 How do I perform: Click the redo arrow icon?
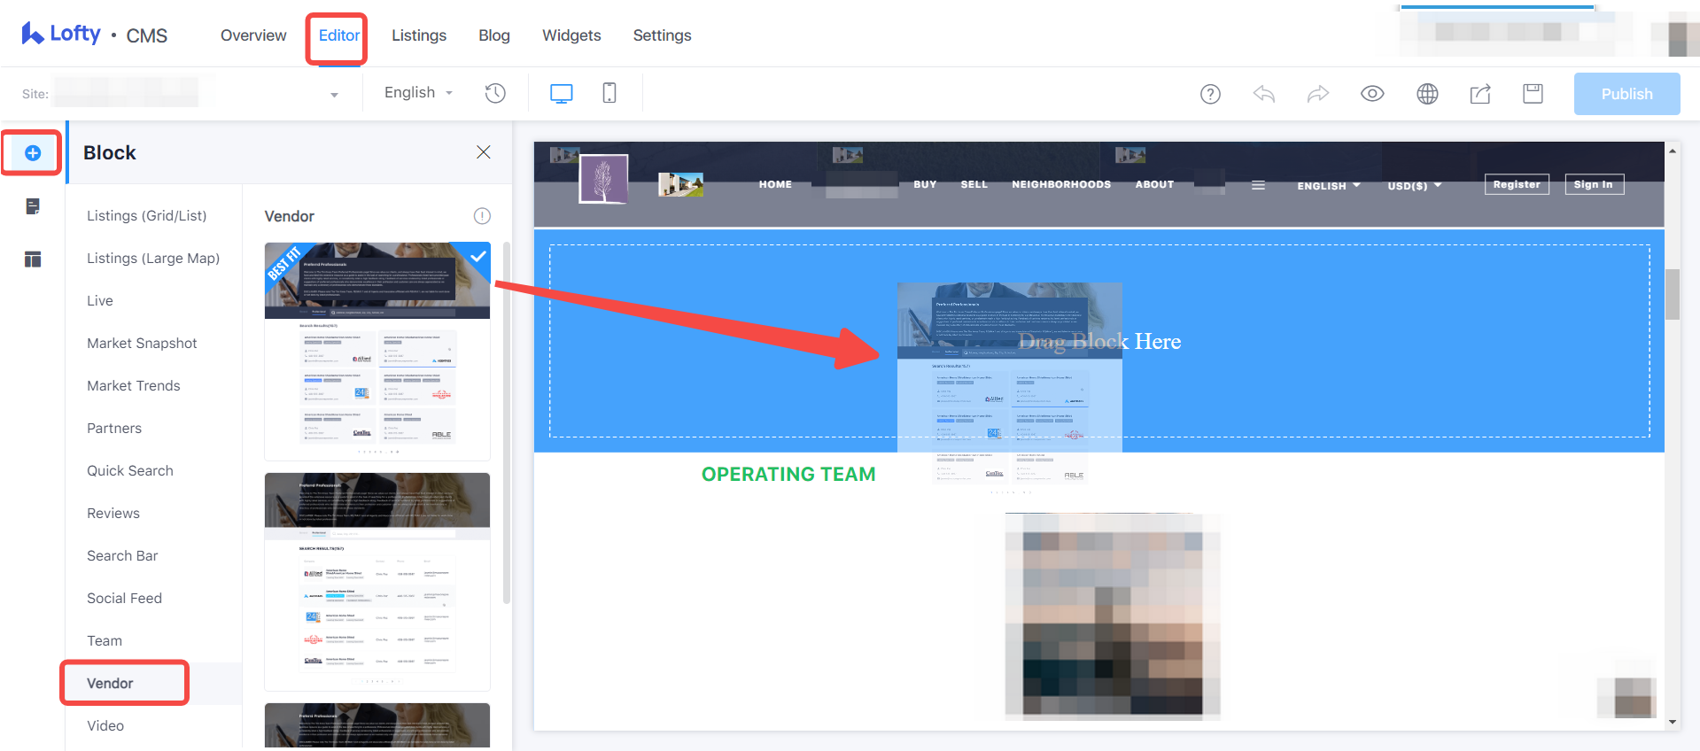tap(1318, 94)
